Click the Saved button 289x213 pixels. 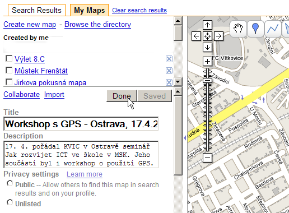[155, 96]
